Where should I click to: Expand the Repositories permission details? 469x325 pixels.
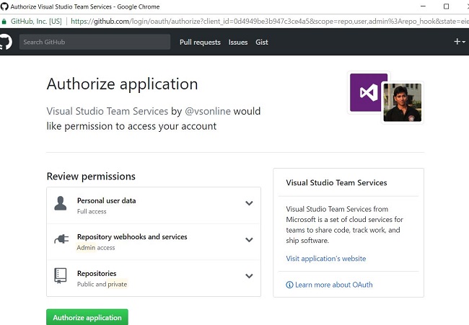249,276
